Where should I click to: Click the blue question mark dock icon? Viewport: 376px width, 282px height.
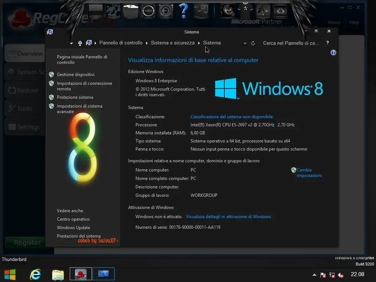point(184,11)
